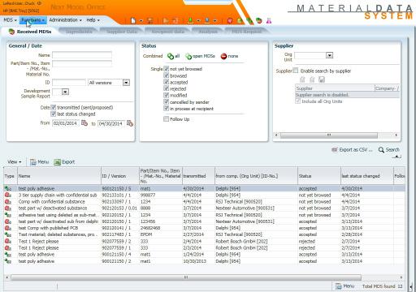Click the Received MDSs tab icon

11,32
